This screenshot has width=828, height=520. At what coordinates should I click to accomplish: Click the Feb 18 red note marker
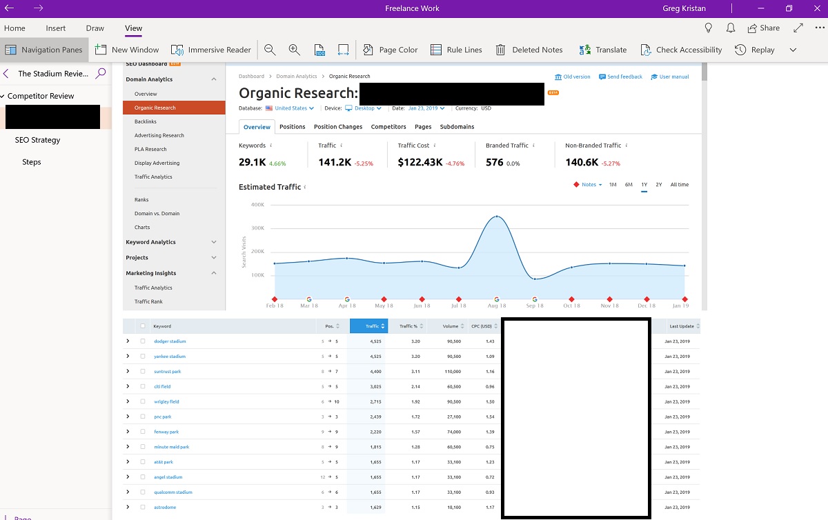click(x=275, y=299)
